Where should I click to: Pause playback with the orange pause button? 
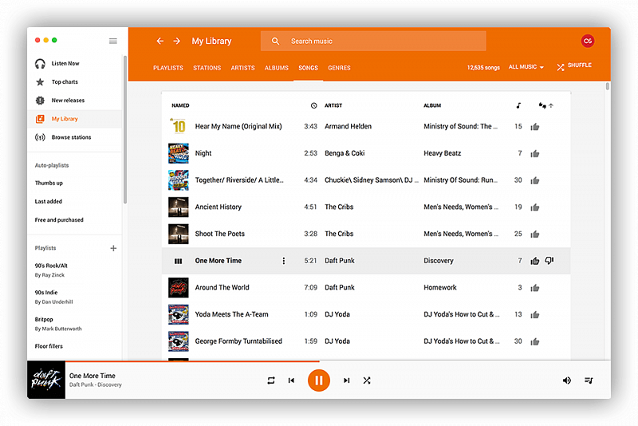pyautogui.click(x=318, y=381)
